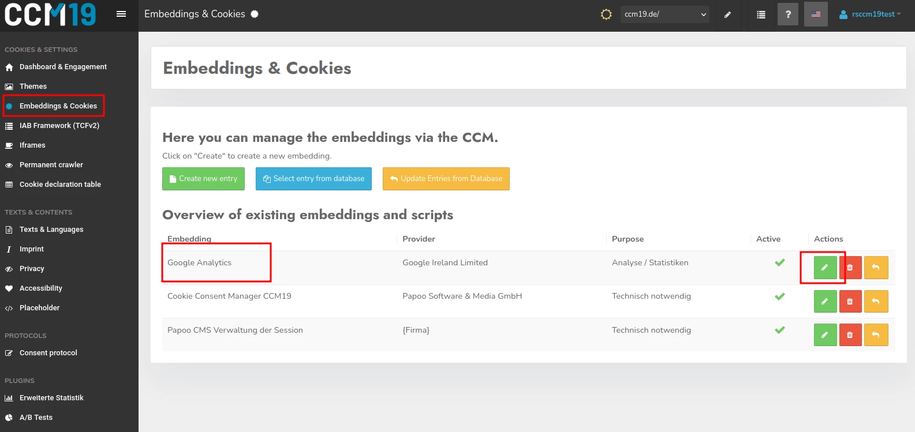Image resolution: width=915 pixels, height=432 pixels.
Task: Toggle active checkmark for Google Analytics
Action: pyautogui.click(x=779, y=263)
